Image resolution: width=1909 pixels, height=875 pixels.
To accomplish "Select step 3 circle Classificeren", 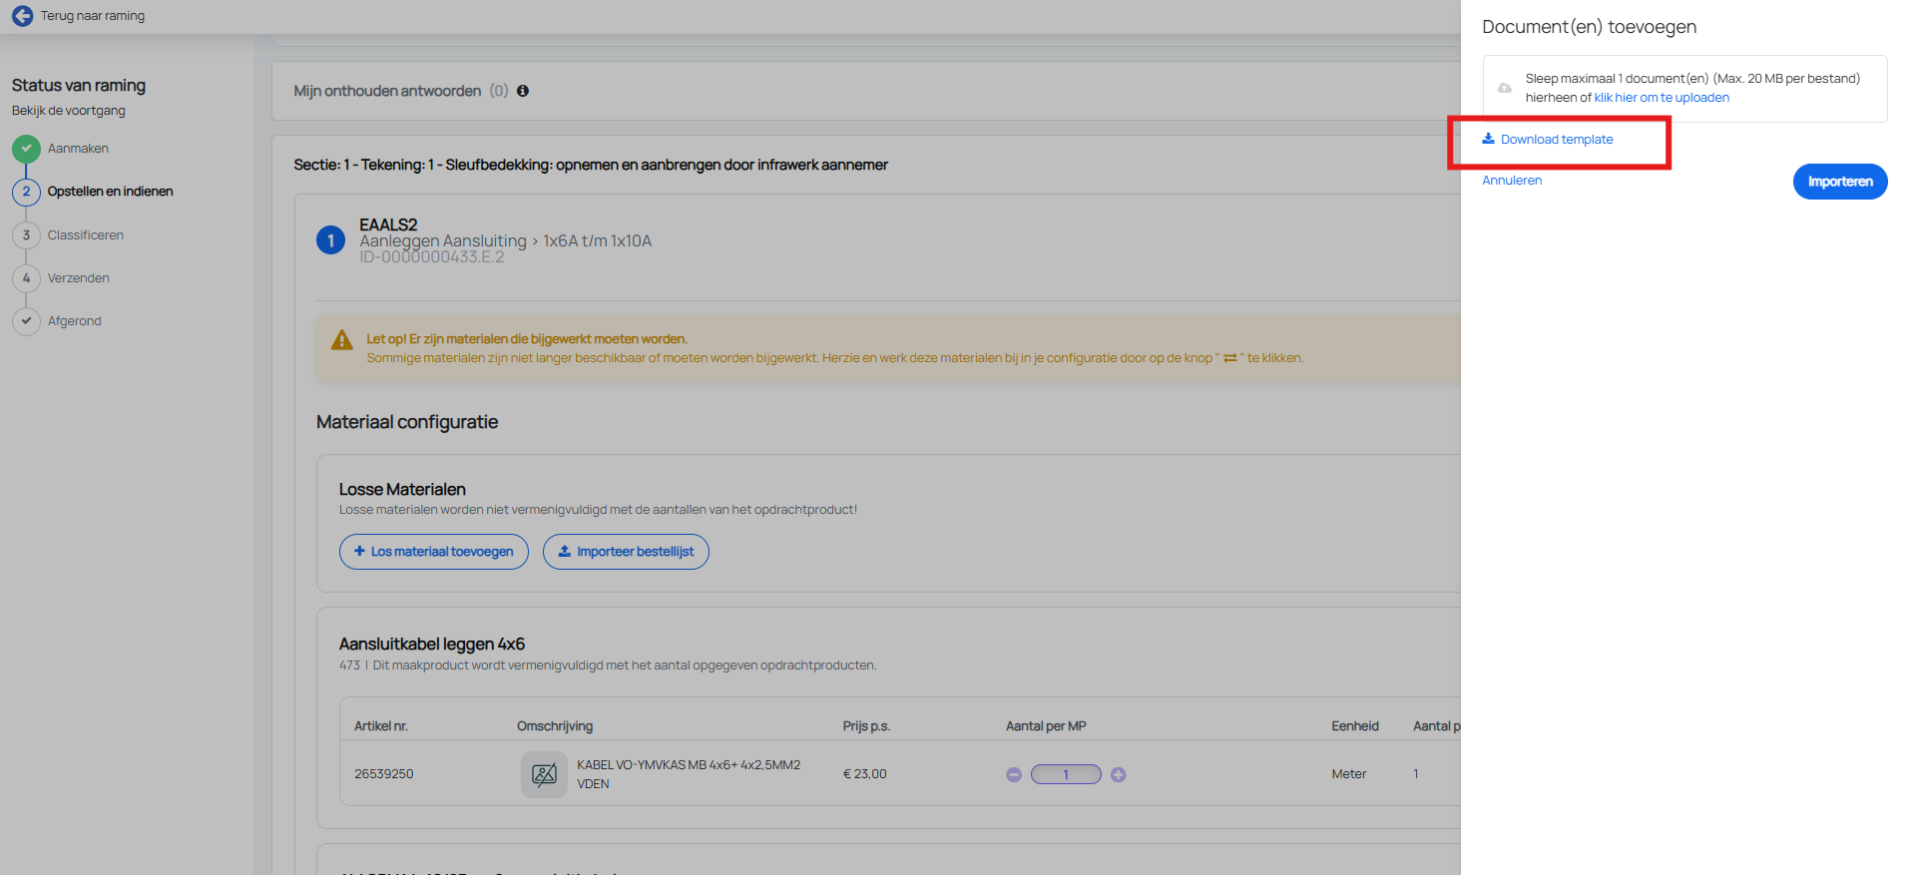I will (x=26, y=235).
